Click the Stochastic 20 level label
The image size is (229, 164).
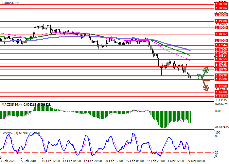[217, 152]
